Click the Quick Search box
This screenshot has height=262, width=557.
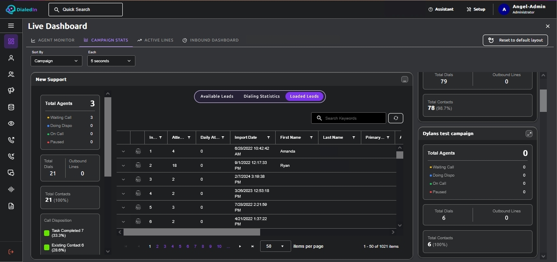pos(86,9)
